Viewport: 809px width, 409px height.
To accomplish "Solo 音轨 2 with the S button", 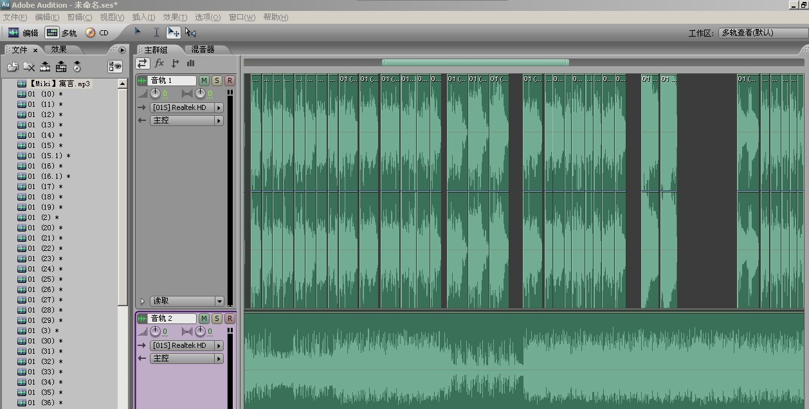I will [217, 318].
